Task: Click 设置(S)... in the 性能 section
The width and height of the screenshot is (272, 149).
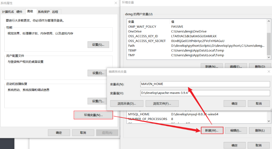Action: 98,45
